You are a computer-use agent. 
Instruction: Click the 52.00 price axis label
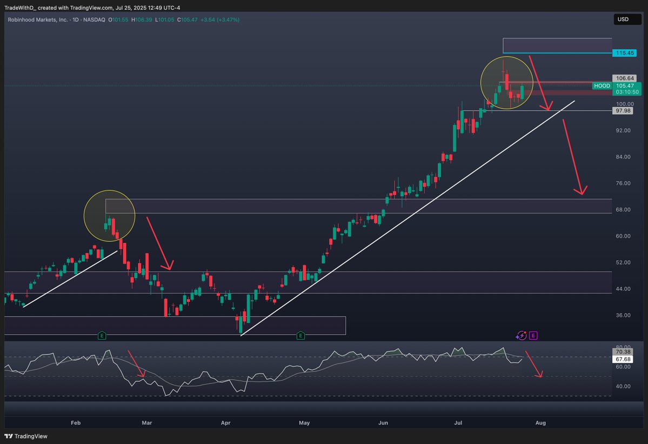623,262
